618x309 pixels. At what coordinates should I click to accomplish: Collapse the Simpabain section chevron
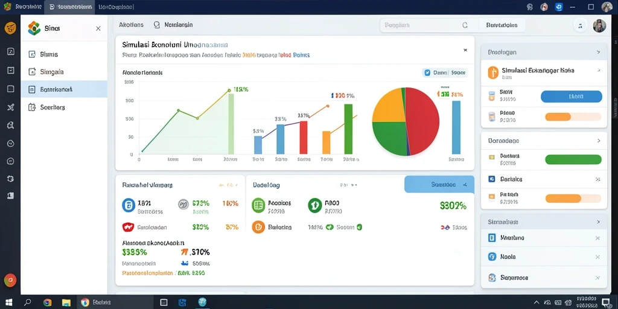tap(599, 222)
